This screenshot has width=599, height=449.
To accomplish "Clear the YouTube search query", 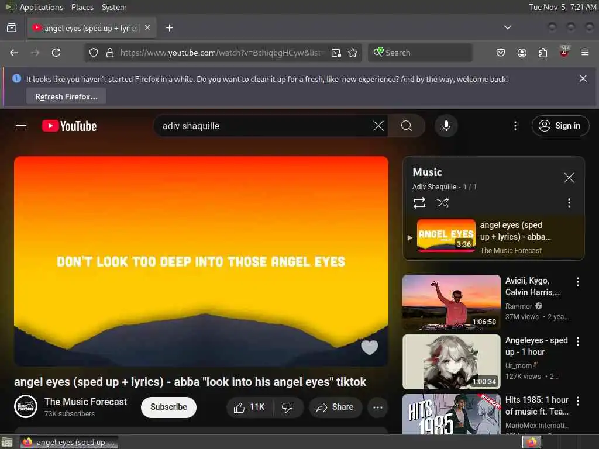I will coord(378,126).
